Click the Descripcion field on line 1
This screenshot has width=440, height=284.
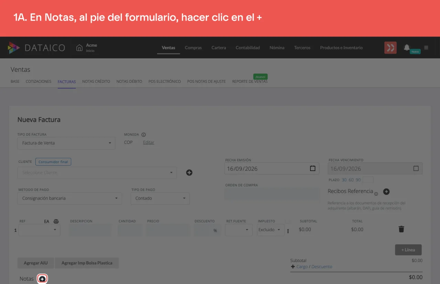click(91, 230)
